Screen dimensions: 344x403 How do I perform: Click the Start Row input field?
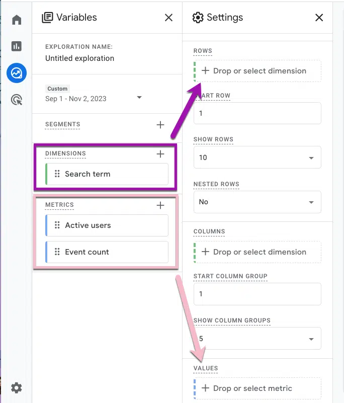click(x=257, y=113)
